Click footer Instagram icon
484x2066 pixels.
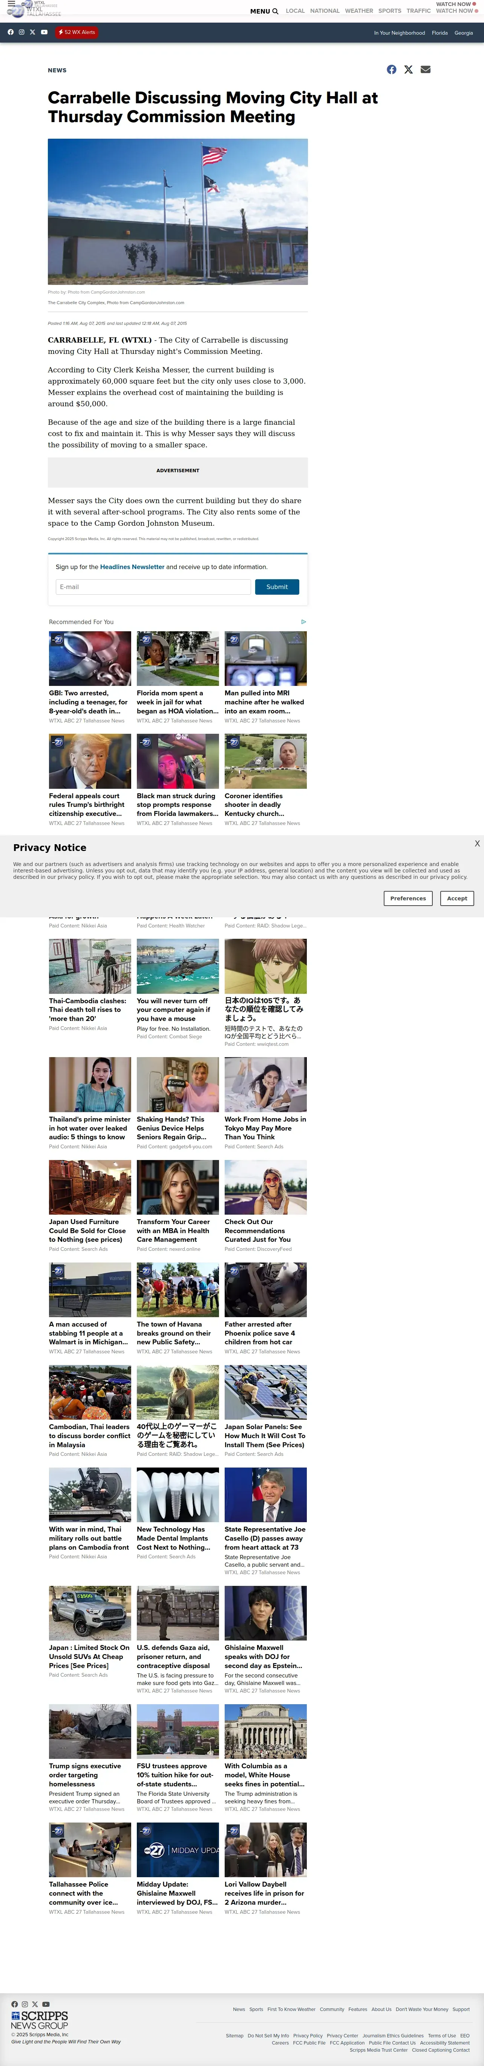point(25,2004)
